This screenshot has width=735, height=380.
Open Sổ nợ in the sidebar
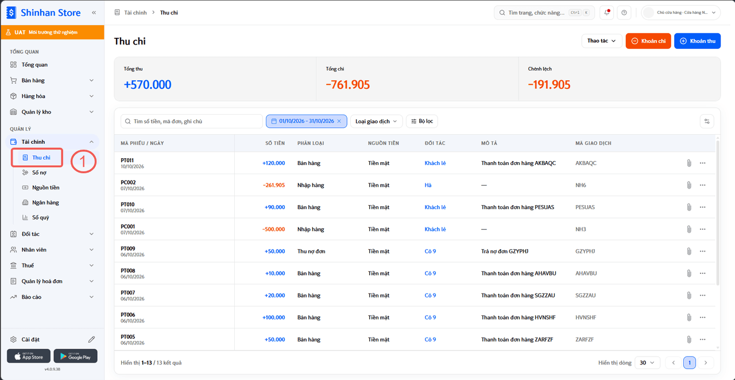(39, 173)
